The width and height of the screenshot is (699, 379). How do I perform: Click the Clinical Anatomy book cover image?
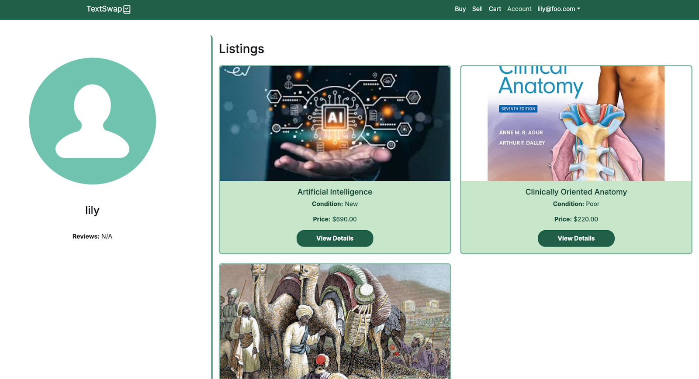[576, 123]
